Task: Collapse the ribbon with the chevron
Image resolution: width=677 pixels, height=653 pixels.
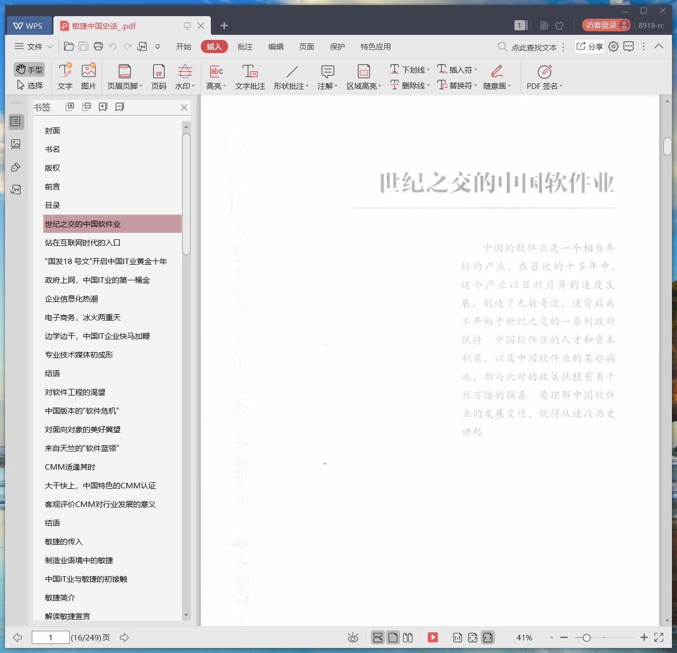Action: [x=659, y=46]
